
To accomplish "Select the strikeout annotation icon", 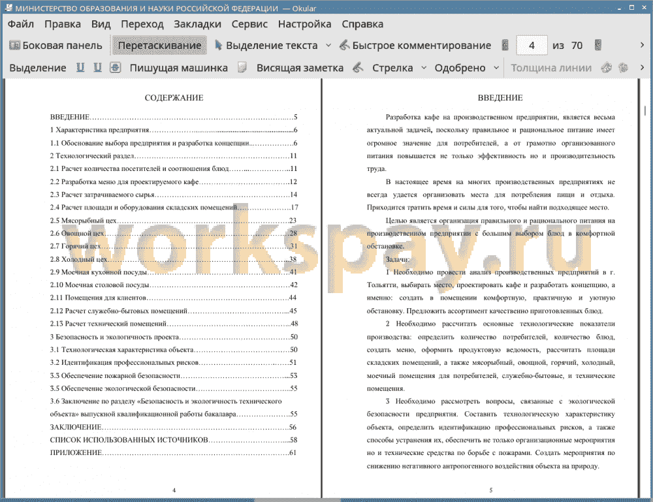I will click(116, 67).
